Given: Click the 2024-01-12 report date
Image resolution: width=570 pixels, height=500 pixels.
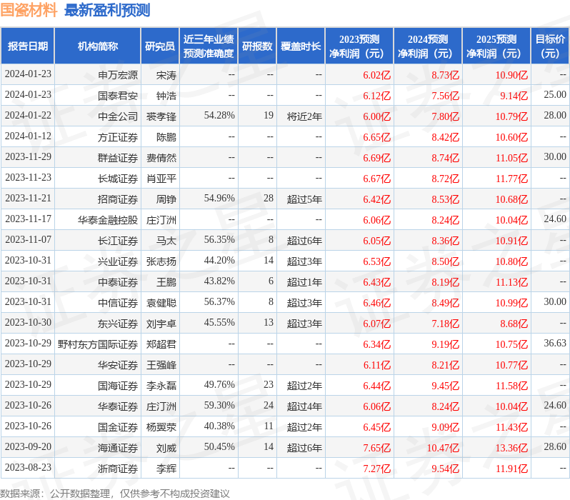Looking at the screenshot, I should [x=28, y=136].
